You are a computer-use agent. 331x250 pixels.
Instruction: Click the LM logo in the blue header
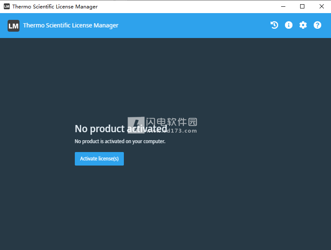click(x=14, y=26)
